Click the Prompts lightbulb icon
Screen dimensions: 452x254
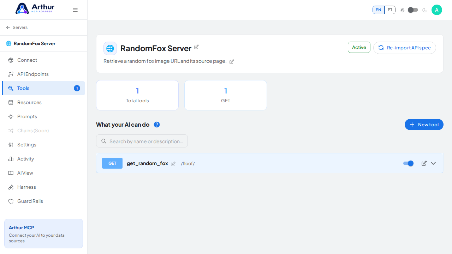(11, 116)
